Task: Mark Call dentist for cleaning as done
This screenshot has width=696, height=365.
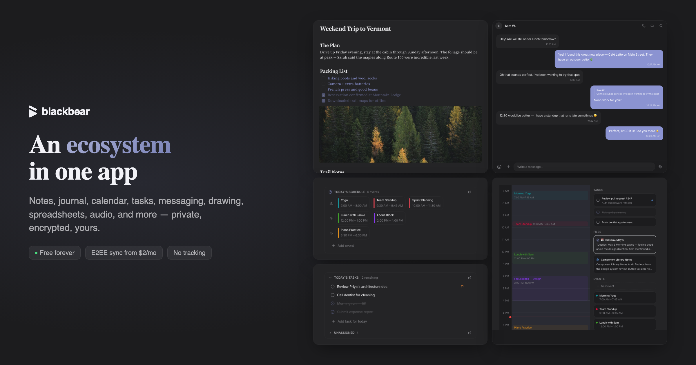Action: pyautogui.click(x=333, y=295)
